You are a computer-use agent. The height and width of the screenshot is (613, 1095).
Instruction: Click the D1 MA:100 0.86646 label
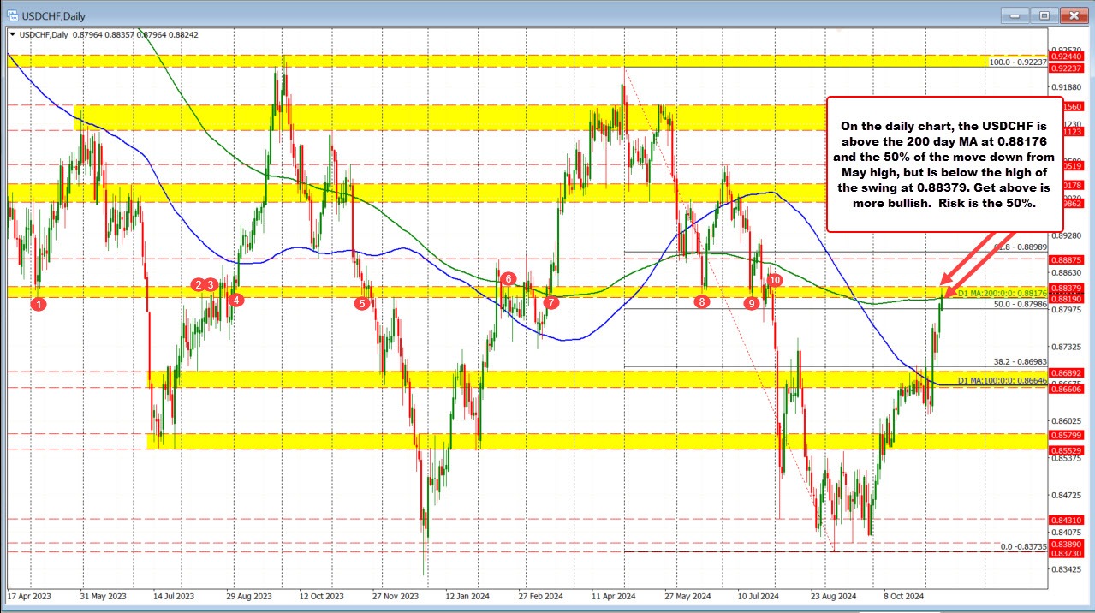1002,380
